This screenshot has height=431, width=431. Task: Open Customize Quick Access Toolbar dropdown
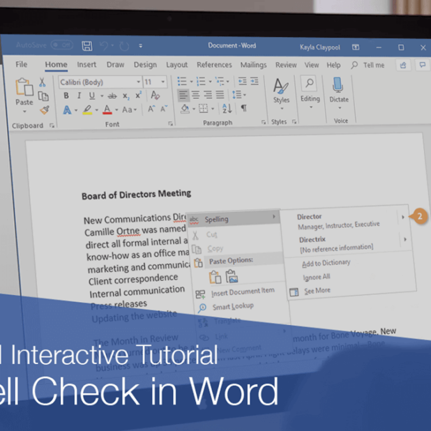pos(140,45)
